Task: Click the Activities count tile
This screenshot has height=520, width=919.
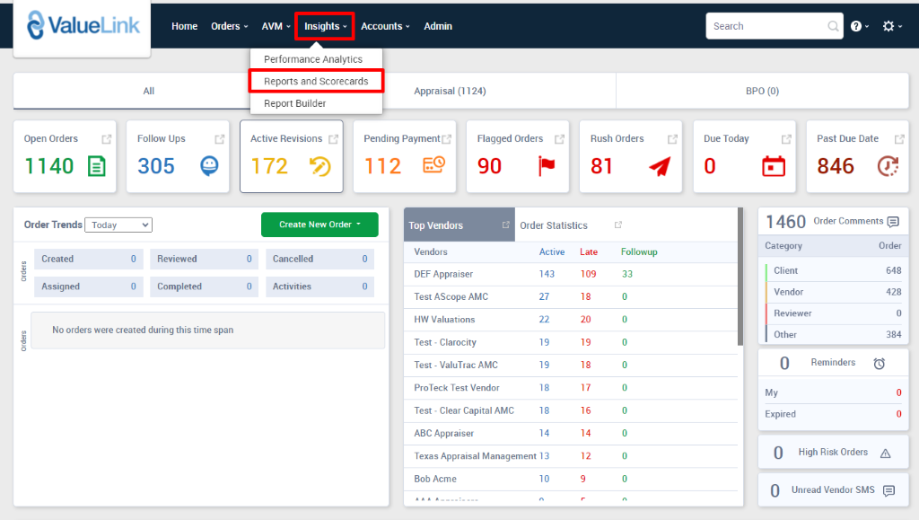Action: [320, 286]
